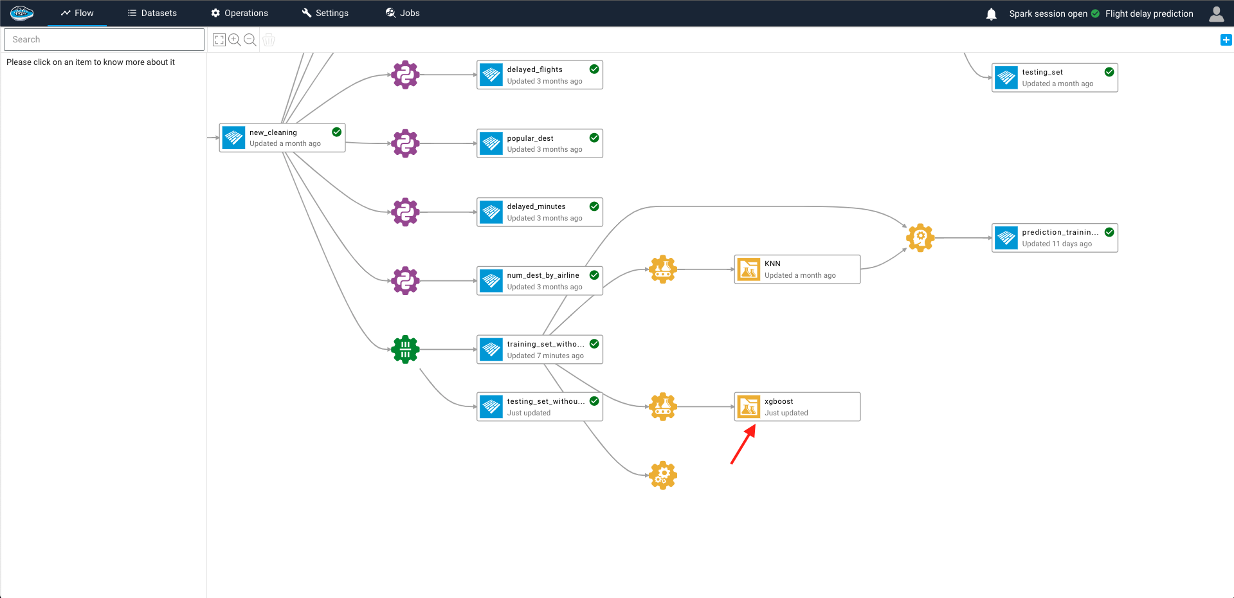Select prediction recipe before prediction_training dataset
1234x598 pixels.
tap(920, 238)
